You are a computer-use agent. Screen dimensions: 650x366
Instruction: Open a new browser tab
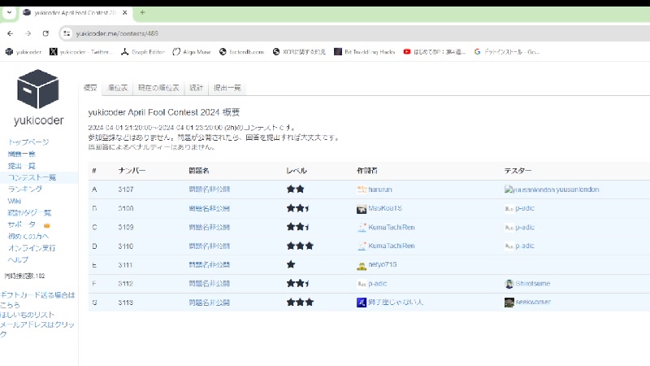pyautogui.click(x=142, y=12)
